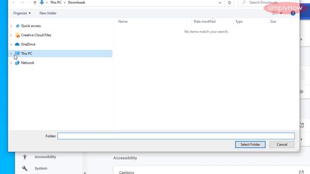
Task: Click the settings sidebar scroll-down arrow
Action: click(85, 173)
